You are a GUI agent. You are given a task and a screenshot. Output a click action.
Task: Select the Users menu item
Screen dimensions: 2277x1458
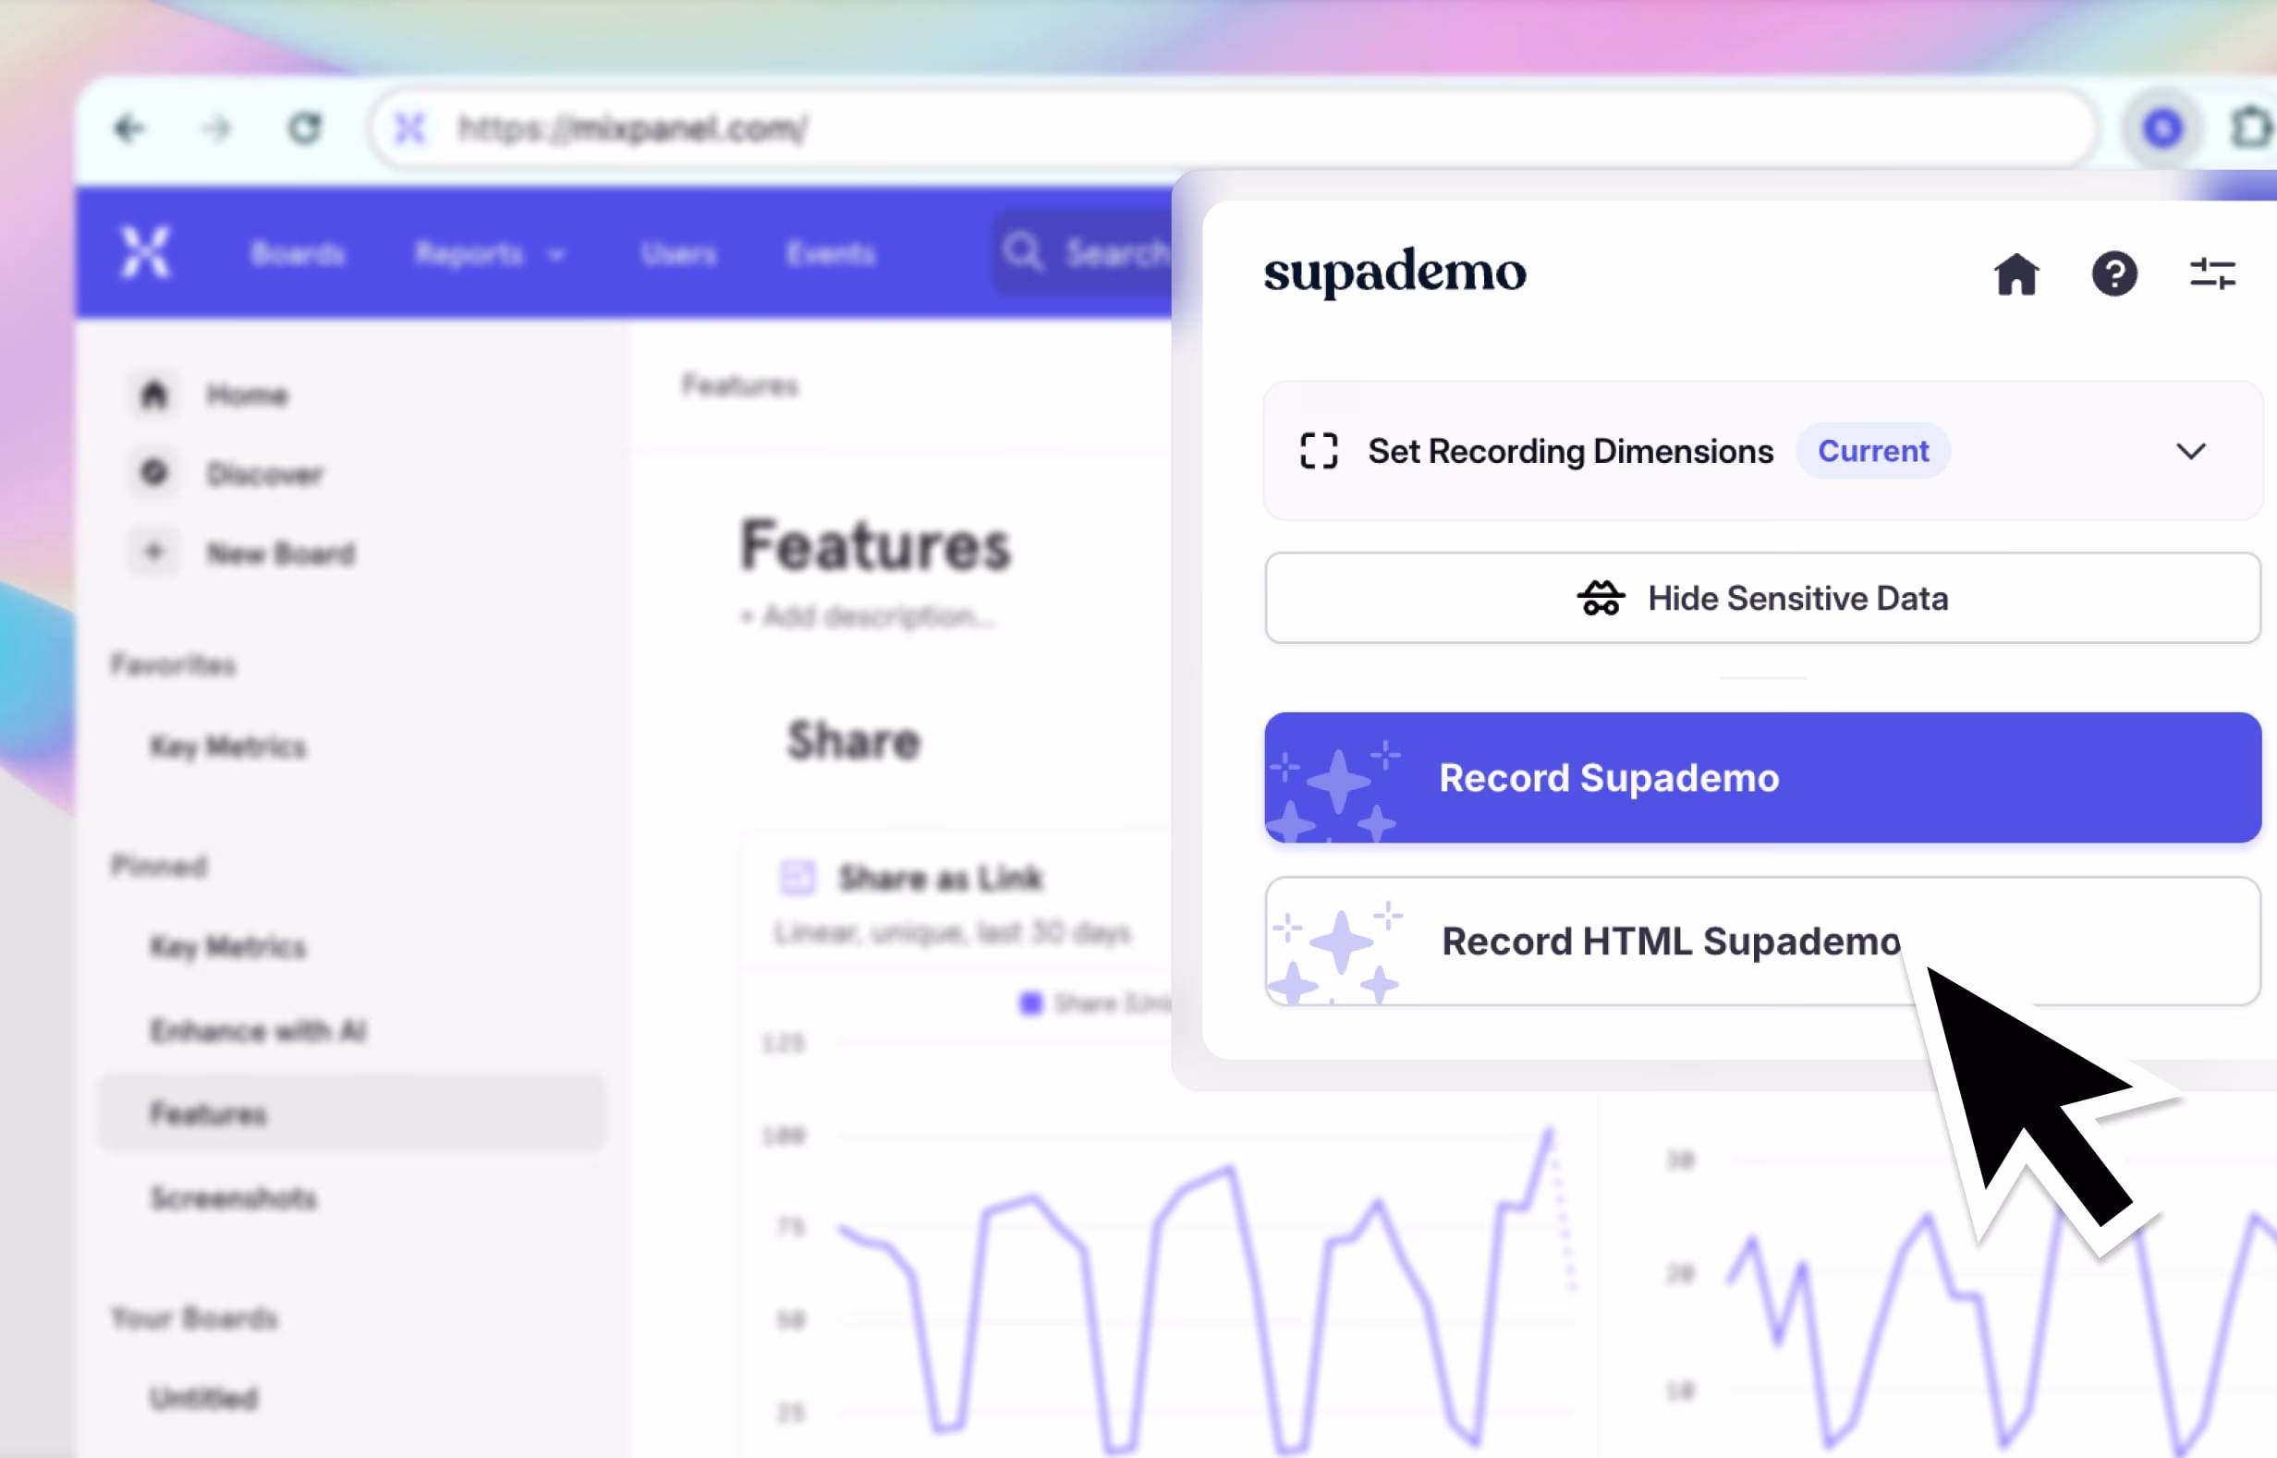click(678, 253)
